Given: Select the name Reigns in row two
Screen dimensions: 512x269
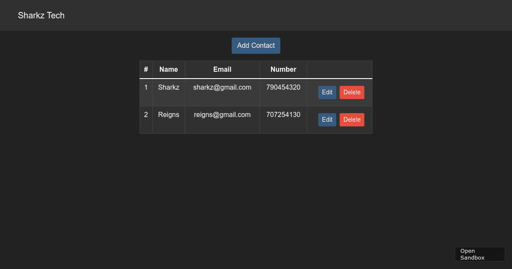Looking at the screenshot, I should click(169, 114).
